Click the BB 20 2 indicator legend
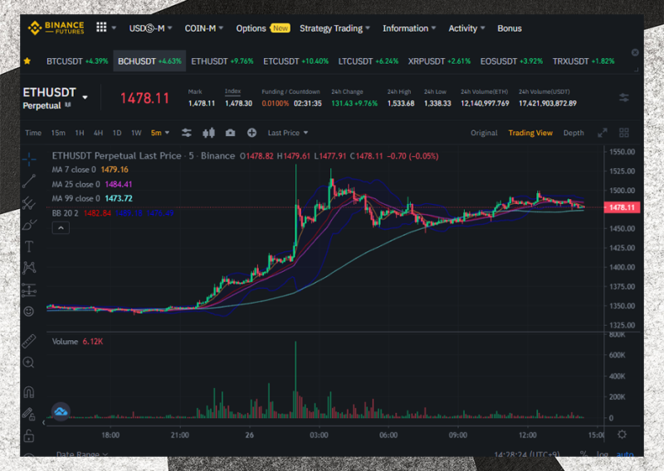 113,213
